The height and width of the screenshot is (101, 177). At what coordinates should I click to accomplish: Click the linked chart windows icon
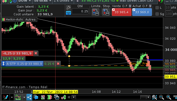[x=56, y=97]
